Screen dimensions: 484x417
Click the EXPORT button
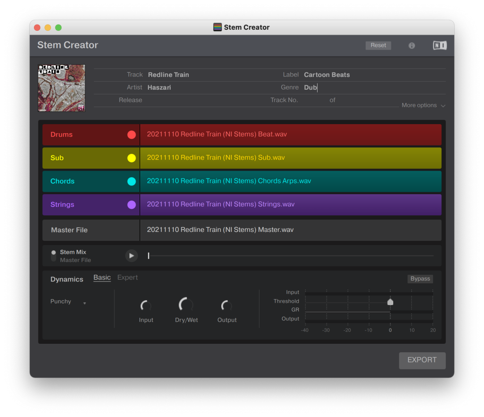coord(422,360)
